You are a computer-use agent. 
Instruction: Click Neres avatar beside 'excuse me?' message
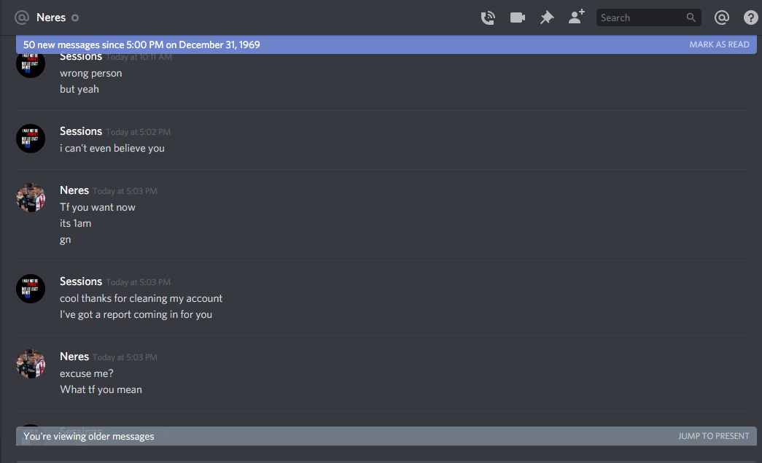pyautogui.click(x=31, y=364)
